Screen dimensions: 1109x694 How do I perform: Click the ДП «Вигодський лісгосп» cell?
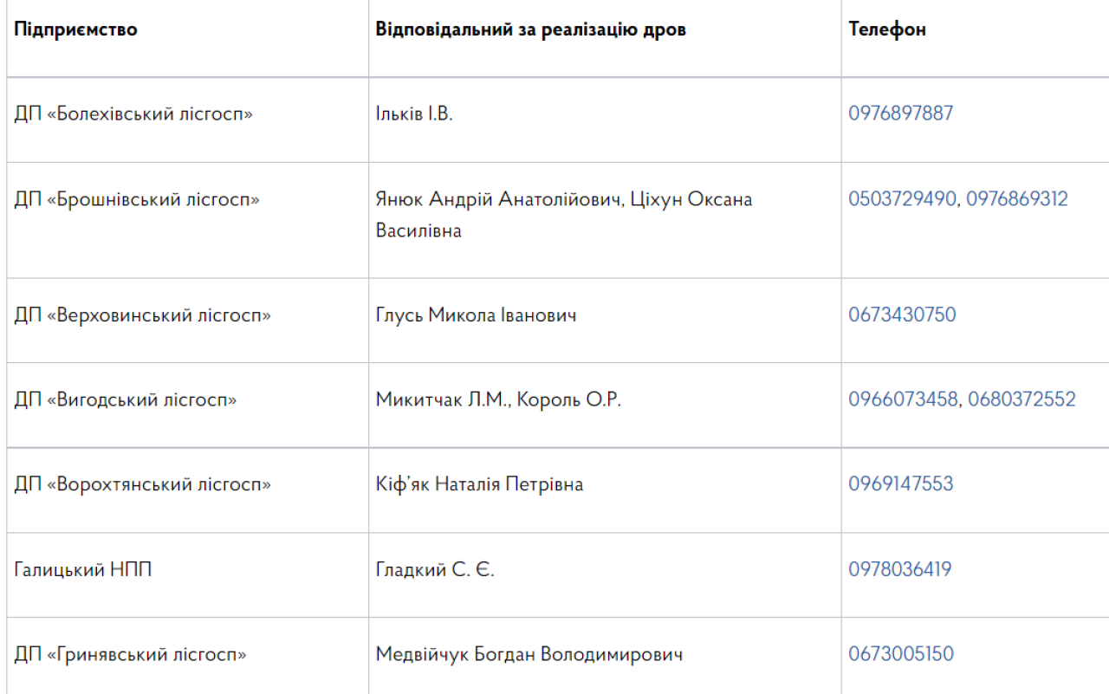click(x=126, y=399)
